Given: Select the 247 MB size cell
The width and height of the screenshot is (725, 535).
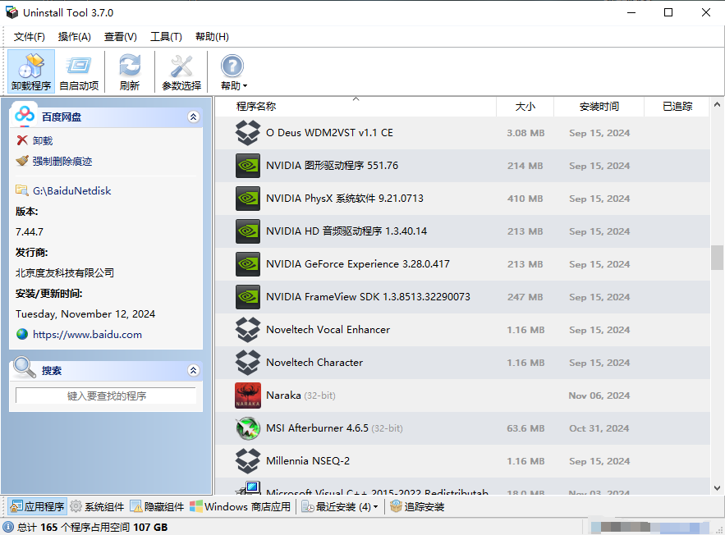Looking at the screenshot, I should [525, 296].
